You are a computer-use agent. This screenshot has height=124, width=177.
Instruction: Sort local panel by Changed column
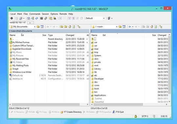(x=75, y=35)
